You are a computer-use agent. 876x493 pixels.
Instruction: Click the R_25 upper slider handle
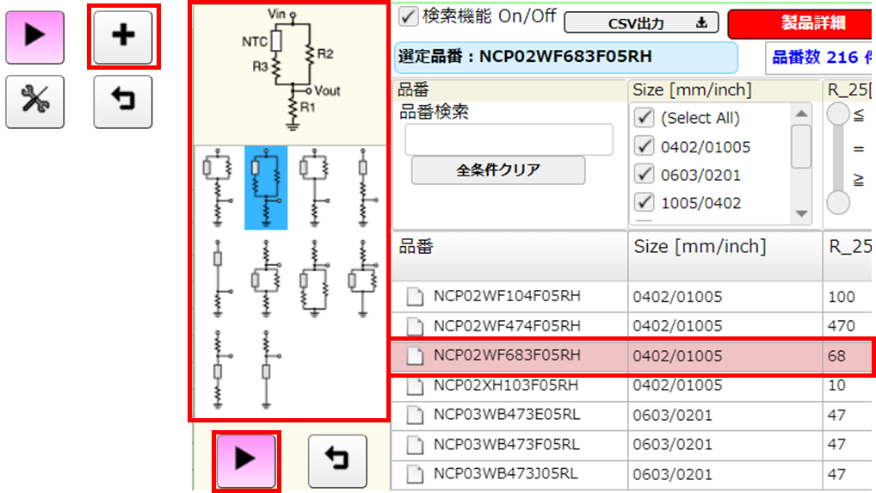[x=837, y=114]
